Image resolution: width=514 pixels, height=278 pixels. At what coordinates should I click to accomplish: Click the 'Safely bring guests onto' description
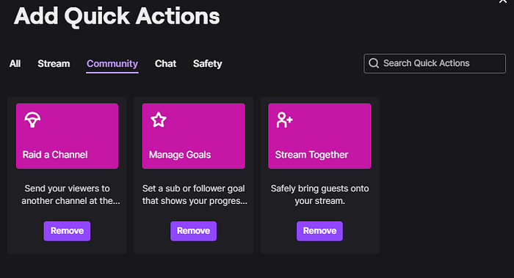pos(319,189)
